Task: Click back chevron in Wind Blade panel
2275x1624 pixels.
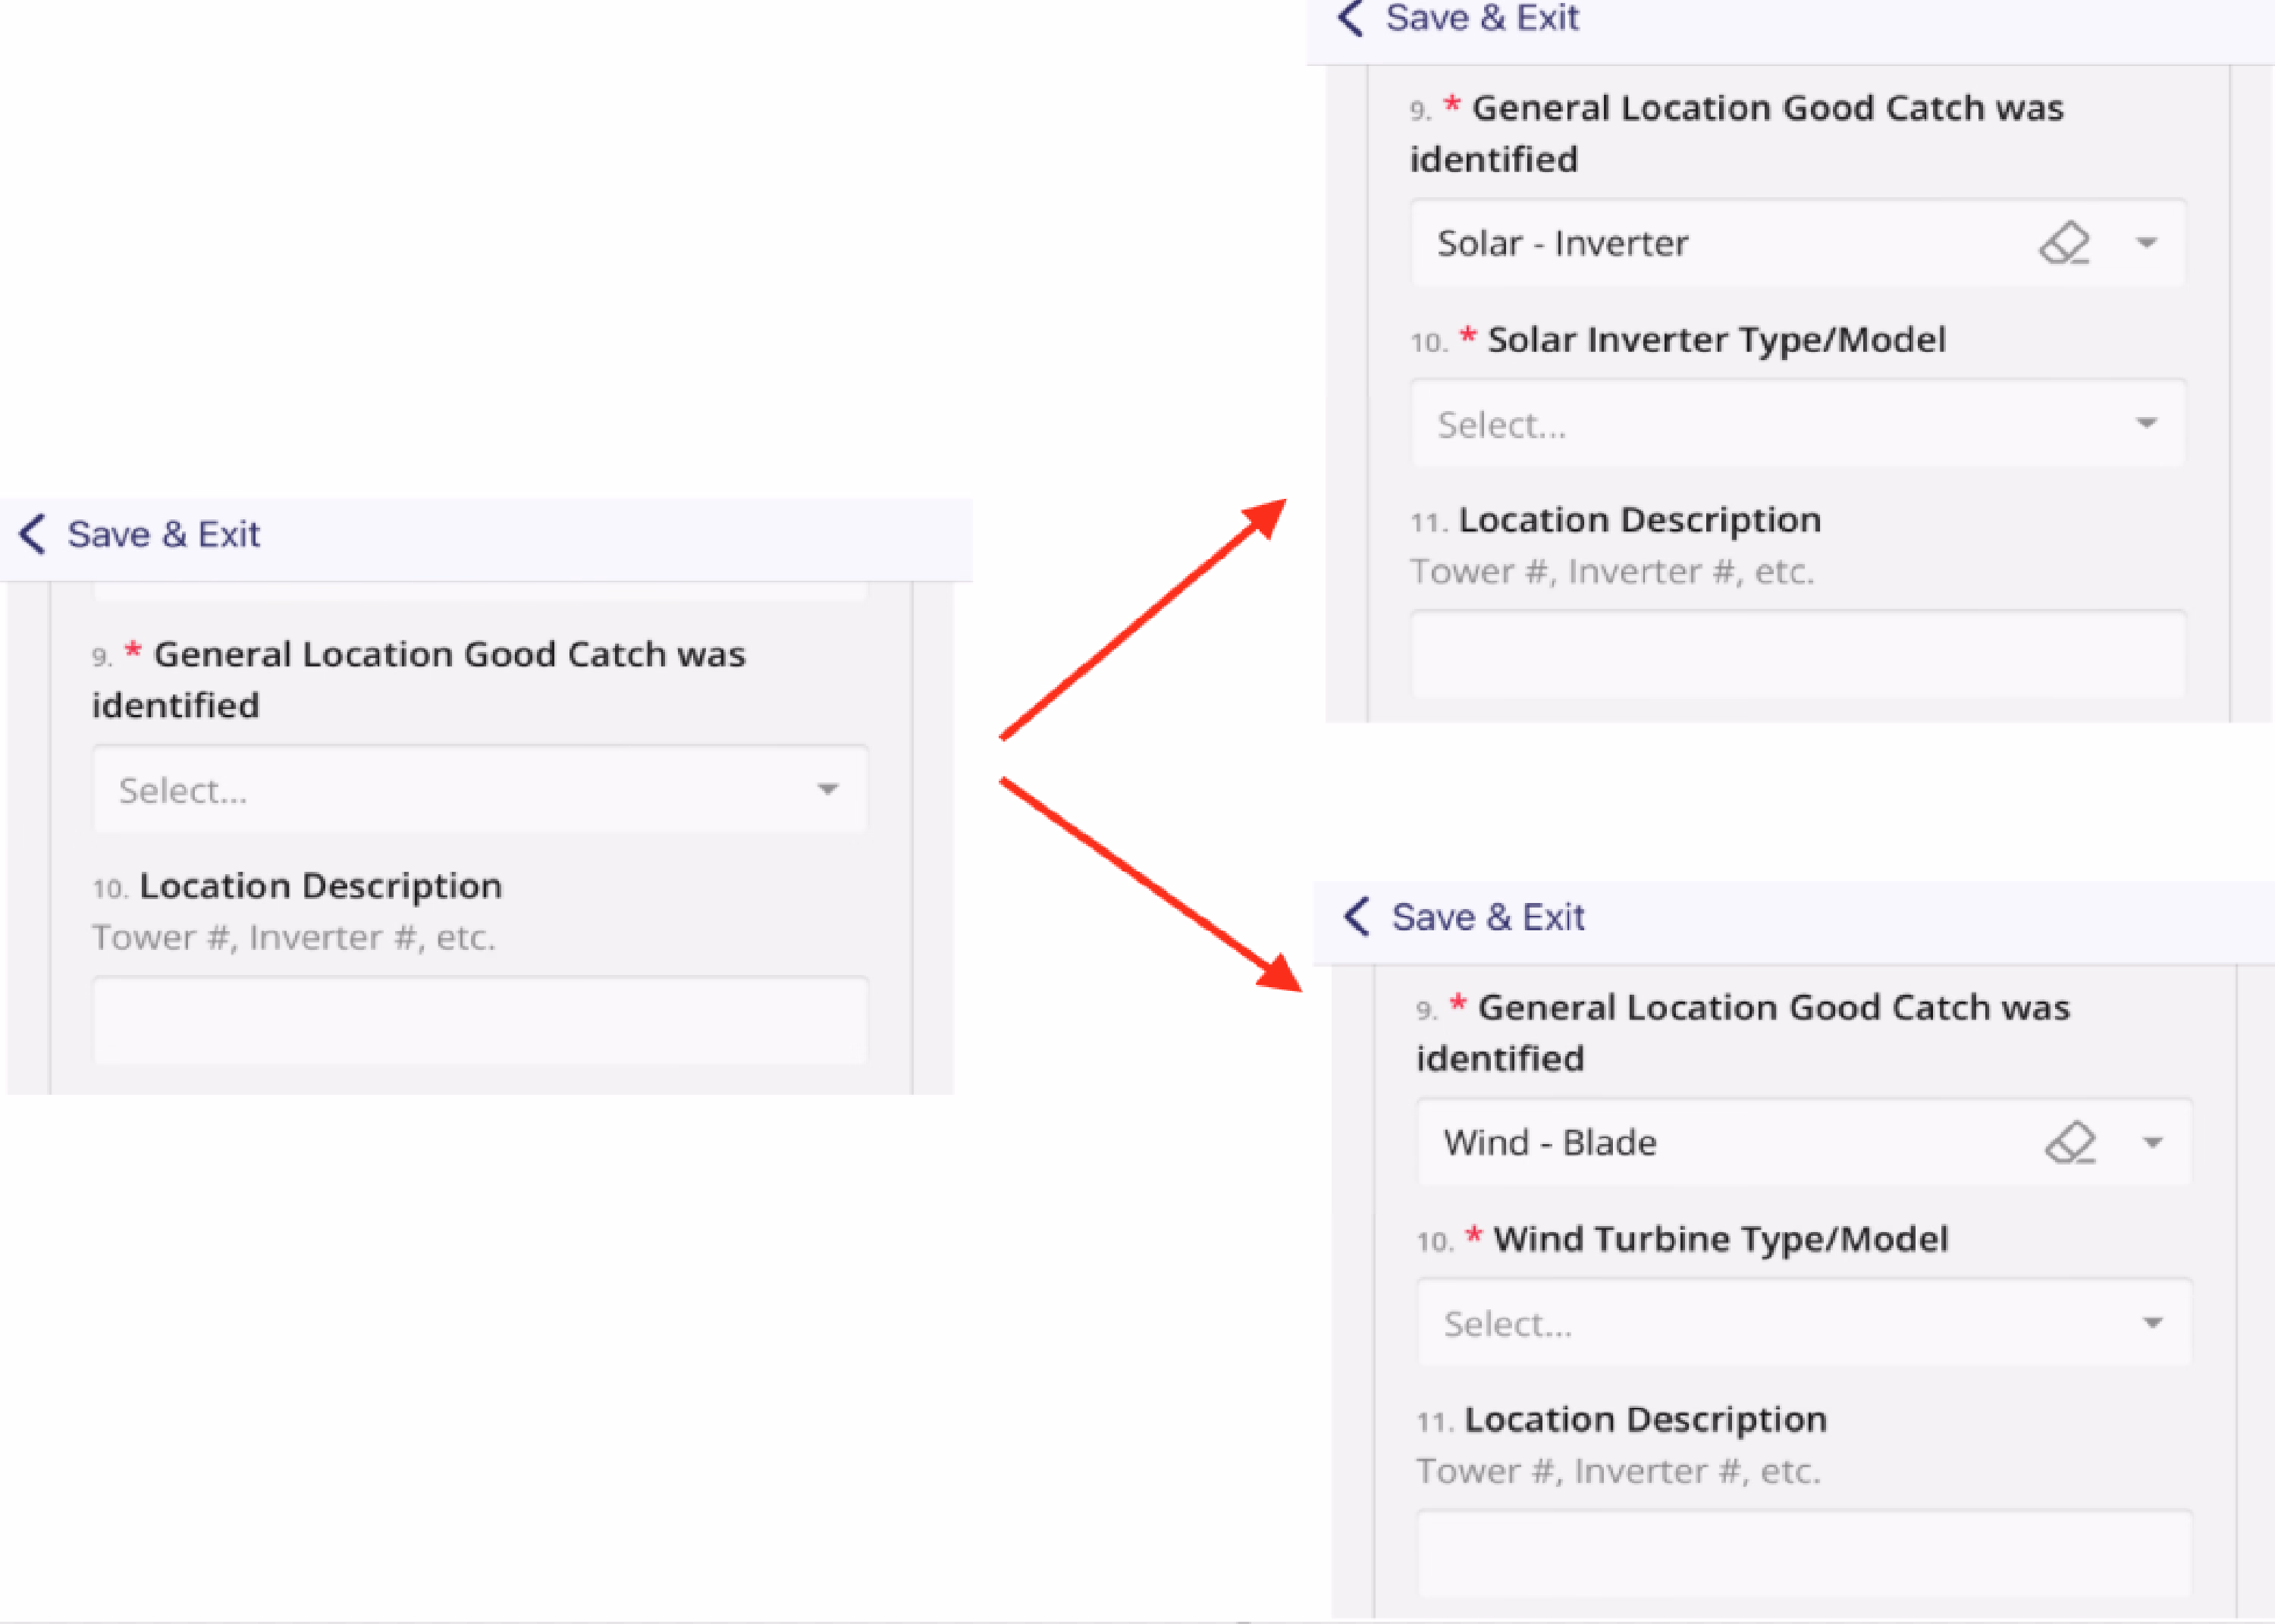Action: [1356, 916]
